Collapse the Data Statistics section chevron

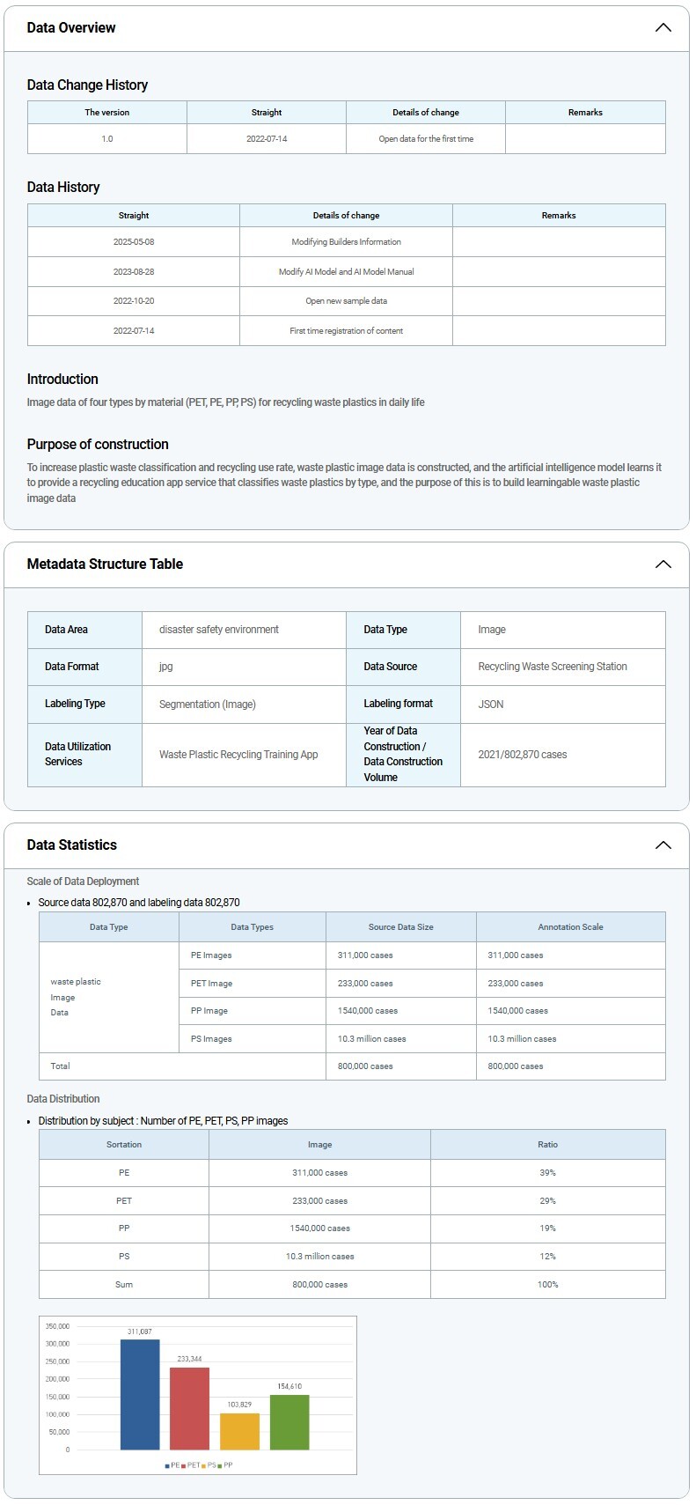coord(663,845)
